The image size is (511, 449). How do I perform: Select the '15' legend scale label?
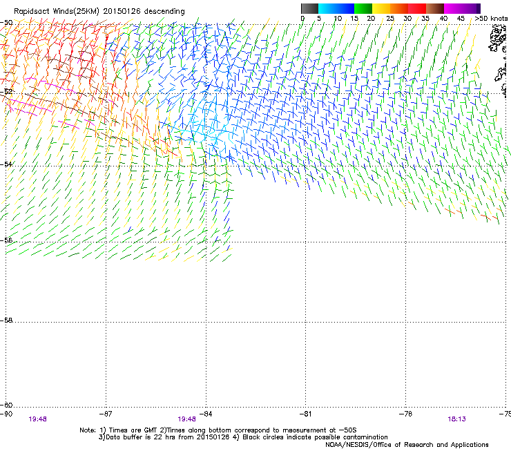tap(354, 19)
